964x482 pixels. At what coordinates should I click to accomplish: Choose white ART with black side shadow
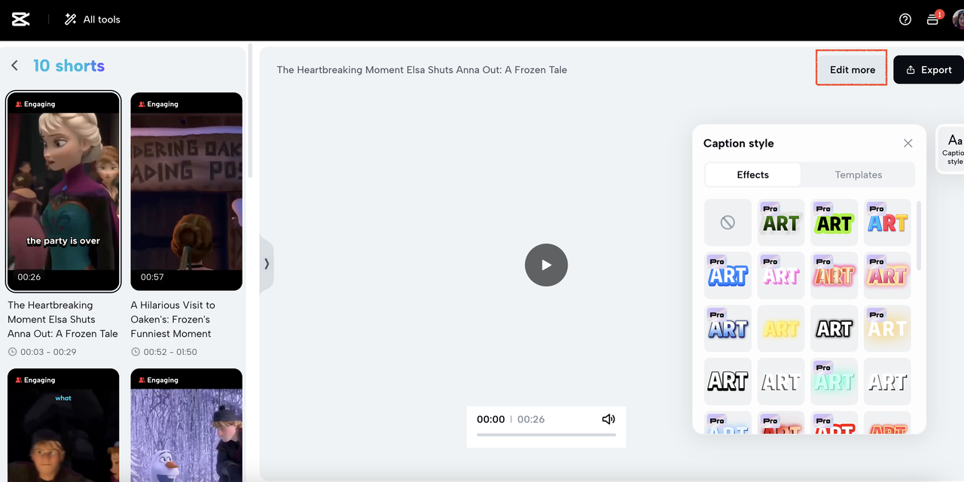pyautogui.click(x=887, y=381)
